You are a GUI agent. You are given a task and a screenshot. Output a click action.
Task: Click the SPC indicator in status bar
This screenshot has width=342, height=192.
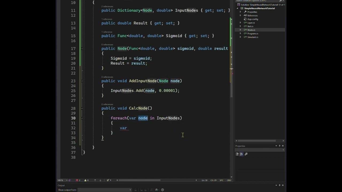click(221, 180)
